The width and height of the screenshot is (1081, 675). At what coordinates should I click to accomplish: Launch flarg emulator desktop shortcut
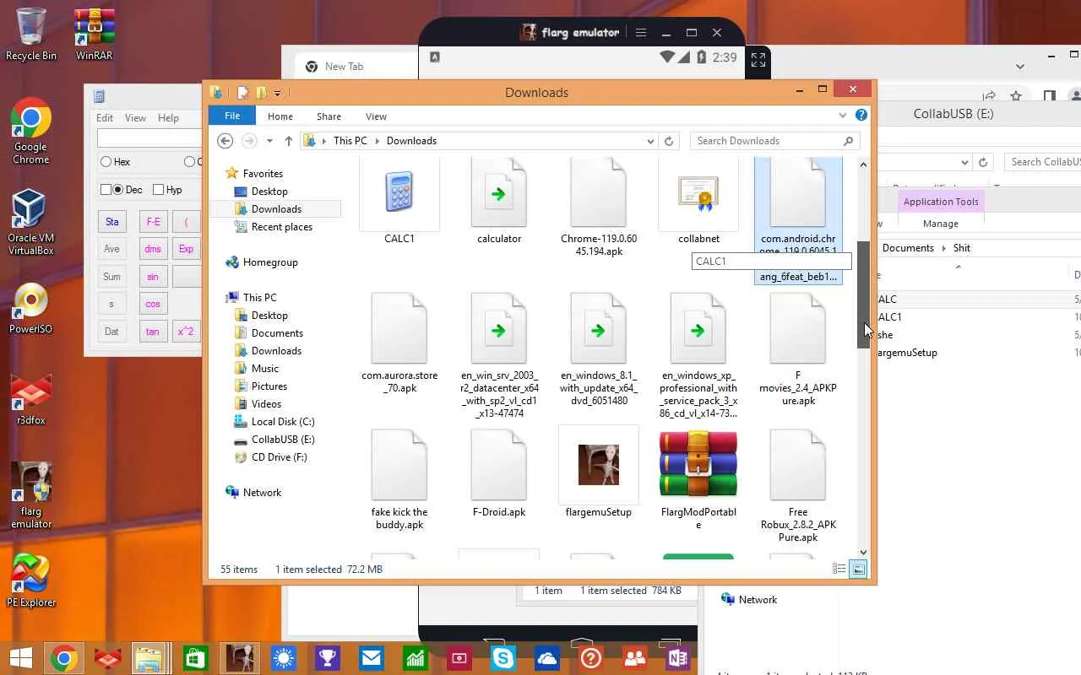pyautogui.click(x=31, y=496)
